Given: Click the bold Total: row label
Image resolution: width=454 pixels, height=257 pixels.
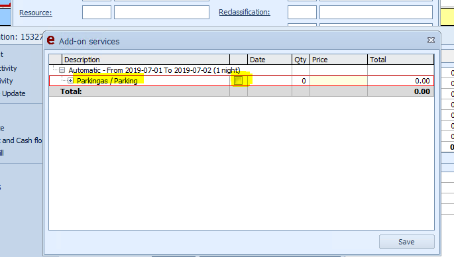Looking at the screenshot, I should pos(71,91).
